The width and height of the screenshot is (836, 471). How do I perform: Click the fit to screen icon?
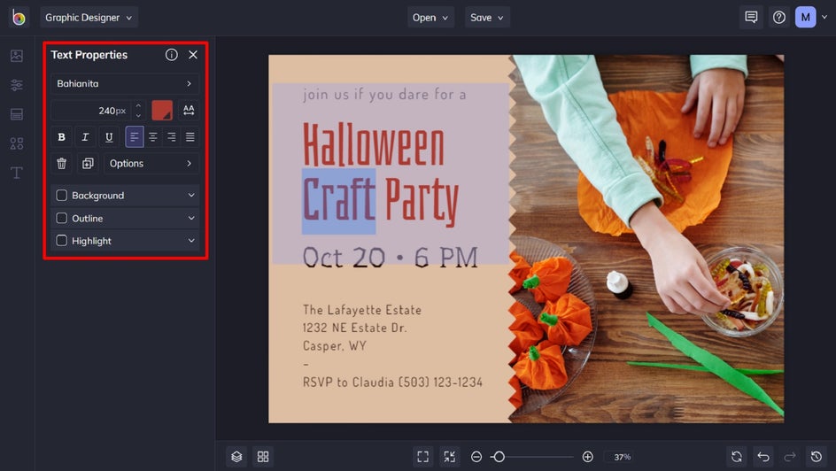422,457
